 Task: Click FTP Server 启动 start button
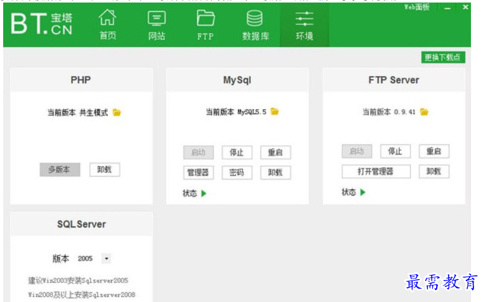pos(357,151)
